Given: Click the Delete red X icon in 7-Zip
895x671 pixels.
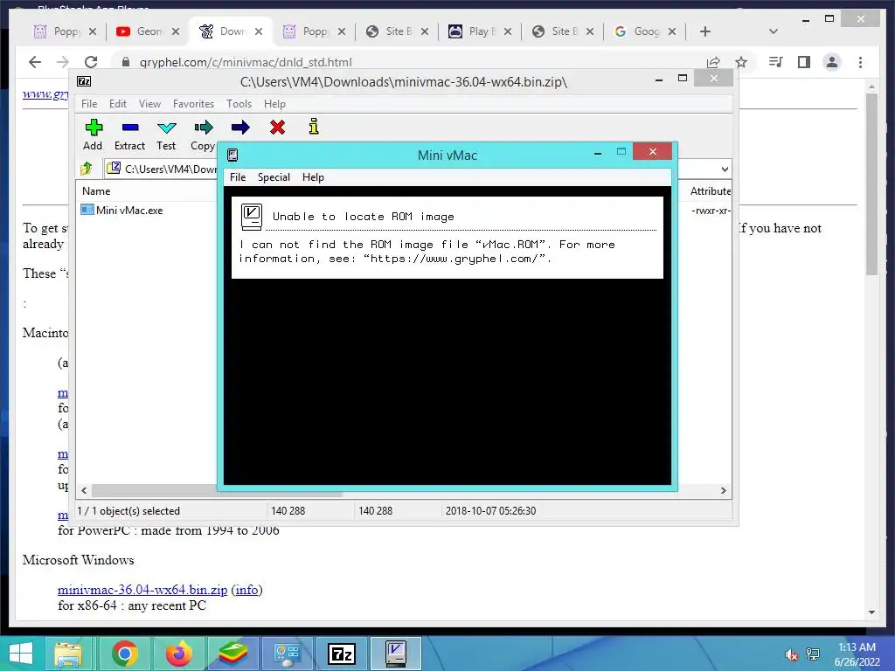Looking at the screenshot, I should pos(277,128).
